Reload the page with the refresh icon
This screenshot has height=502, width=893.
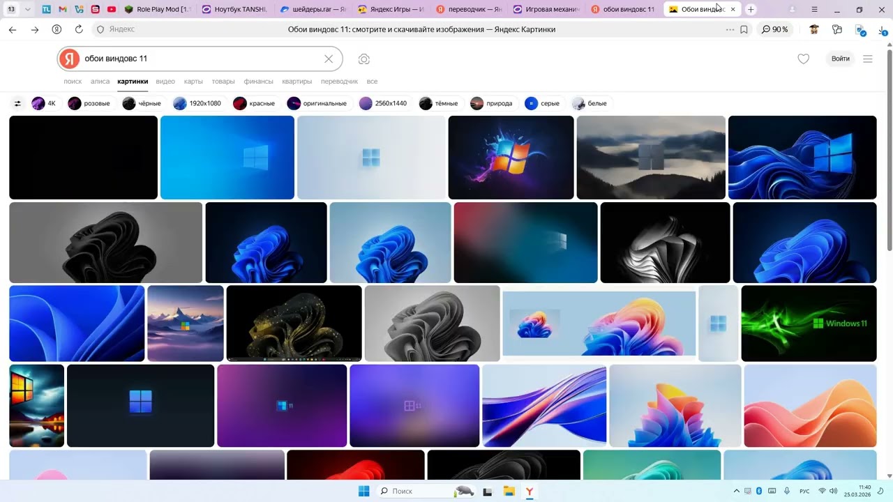tap(79, 29)
